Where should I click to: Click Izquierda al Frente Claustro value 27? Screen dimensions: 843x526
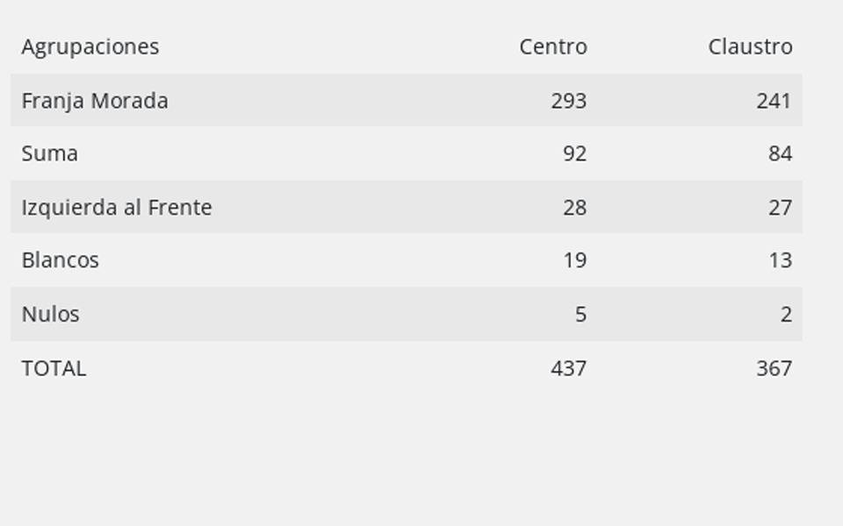[780, 207]
